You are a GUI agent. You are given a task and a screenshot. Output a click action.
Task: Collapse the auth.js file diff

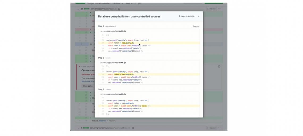[79, 9]
